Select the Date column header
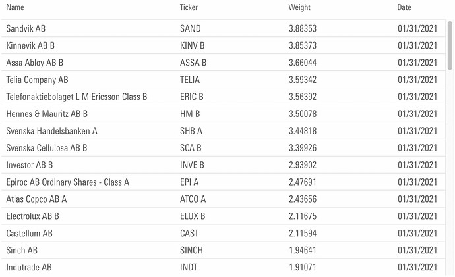The width and height of the screenshot is (455, 277). (404, 7)
